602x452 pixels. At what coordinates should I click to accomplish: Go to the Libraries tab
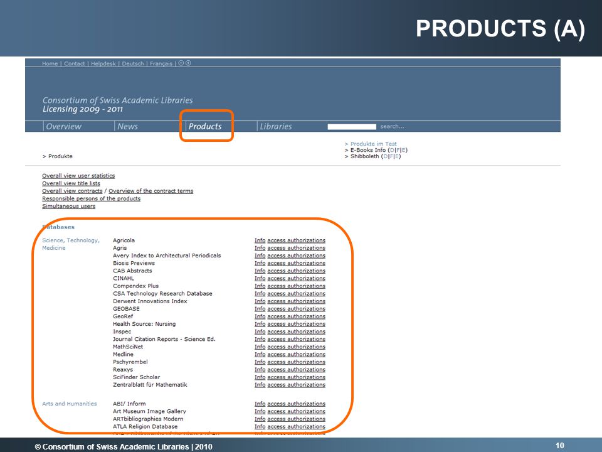point(276,126)
